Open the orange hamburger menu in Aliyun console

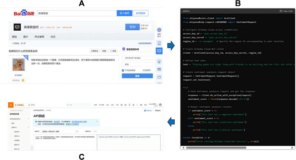point(11,105)
